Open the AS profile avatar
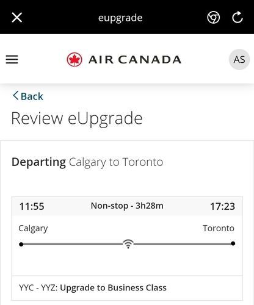The width and height of the screenshot is (254, 305). coord(239,60)
